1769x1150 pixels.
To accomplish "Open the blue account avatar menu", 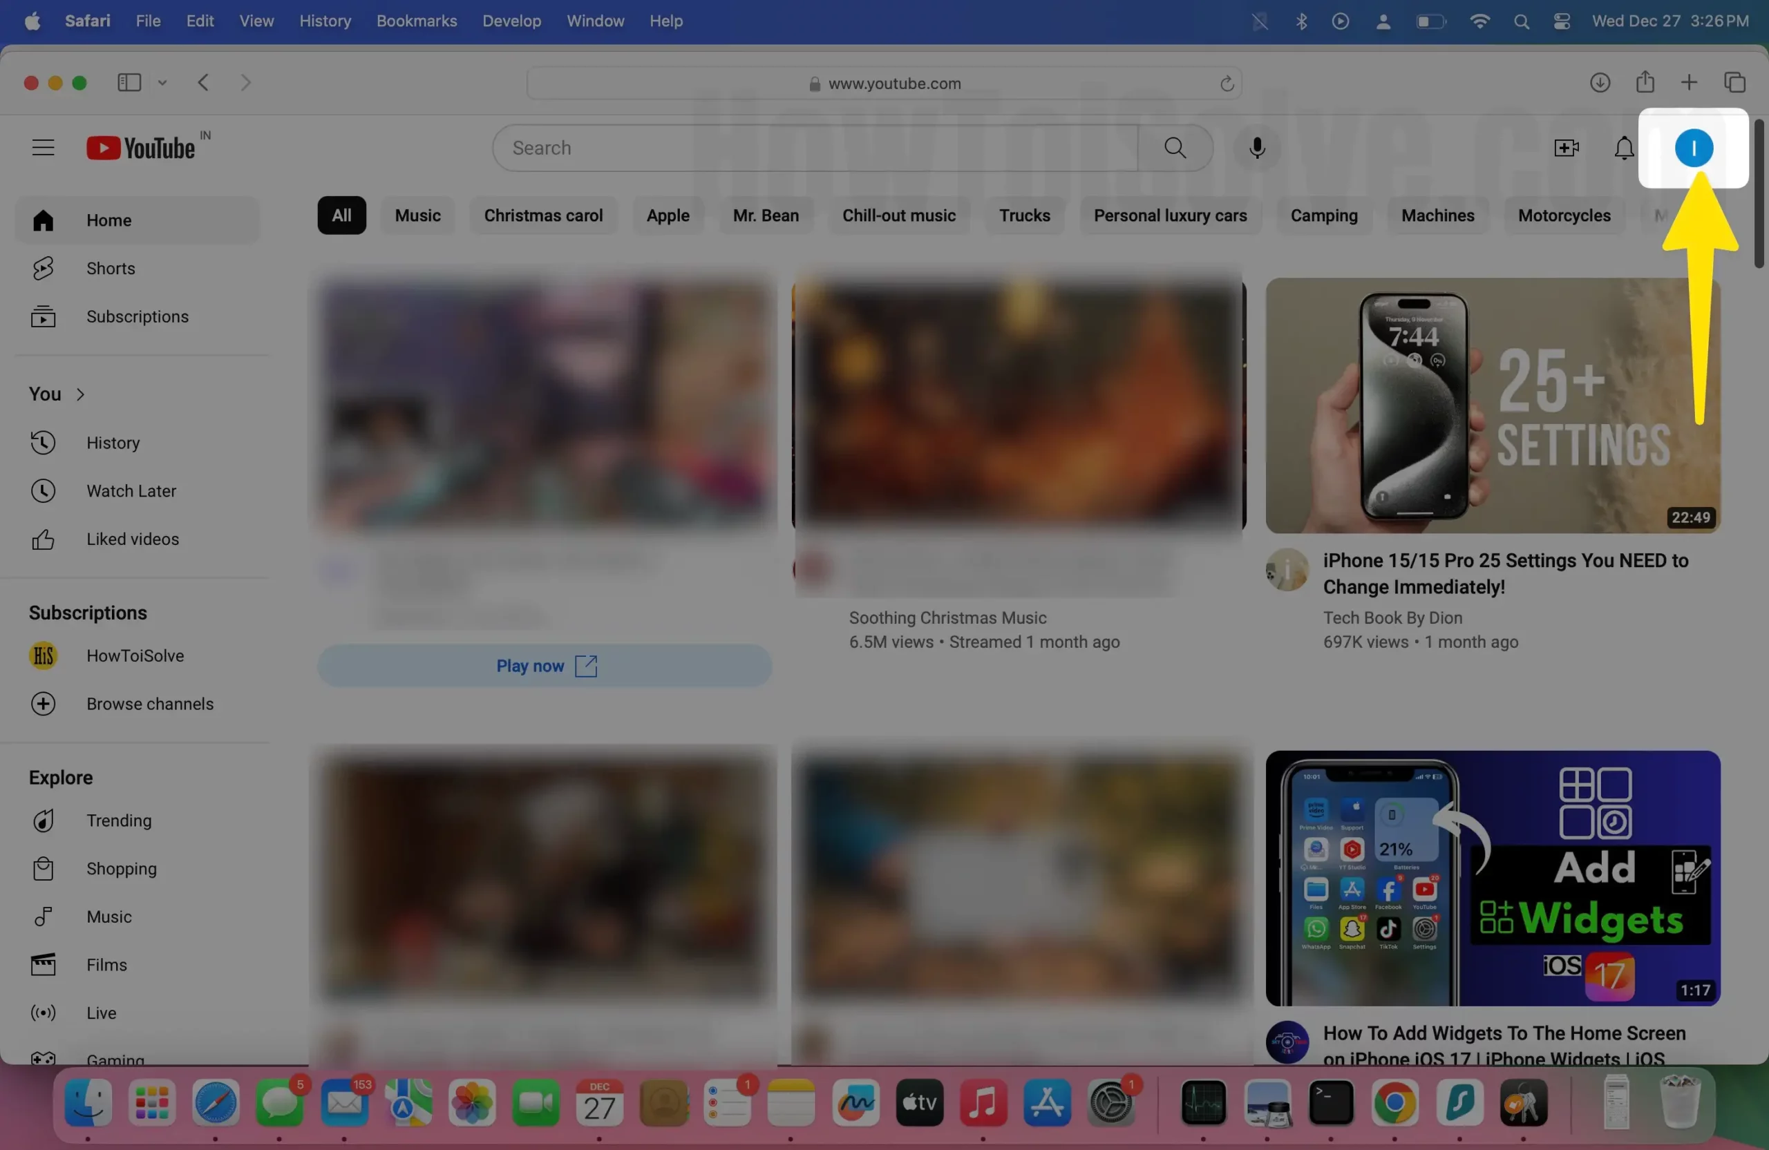I will pyautogui.click(x=1693, y=148).
